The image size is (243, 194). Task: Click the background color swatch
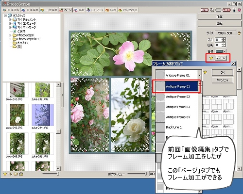tap(219, 51)
